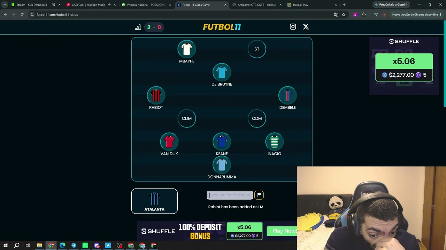Open the pink download extension icon
The width and height of the screenshot is (446, 250).
355,15
